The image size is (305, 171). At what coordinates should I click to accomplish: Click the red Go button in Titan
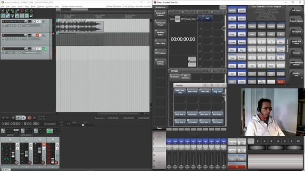pyautogui.click(x=237, y=166)
